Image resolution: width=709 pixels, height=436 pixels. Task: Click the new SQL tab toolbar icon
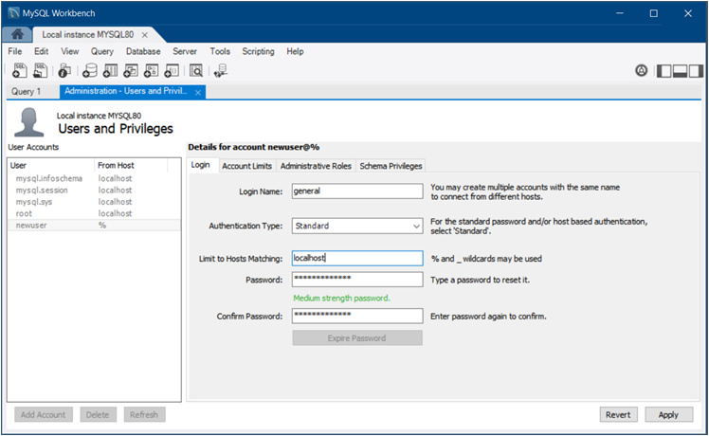point(19,70)
